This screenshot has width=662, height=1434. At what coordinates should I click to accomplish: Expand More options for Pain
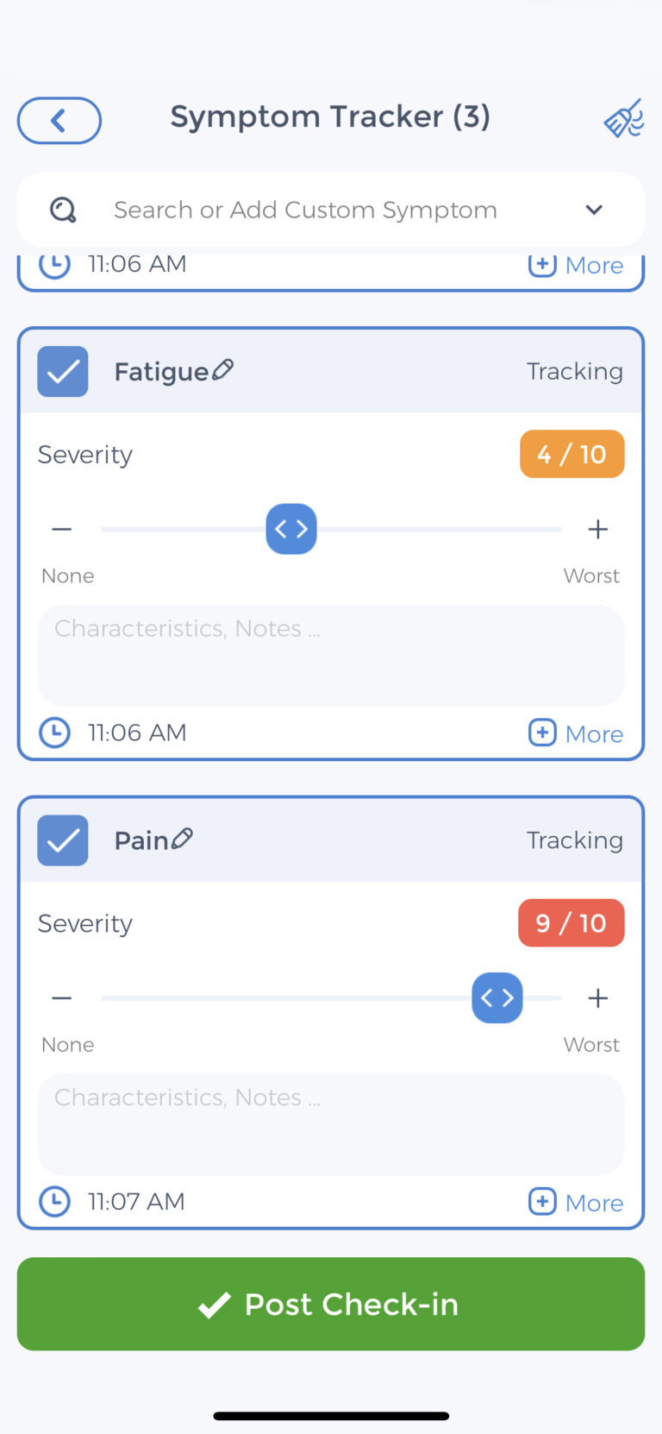click(x=576, y=1202)
